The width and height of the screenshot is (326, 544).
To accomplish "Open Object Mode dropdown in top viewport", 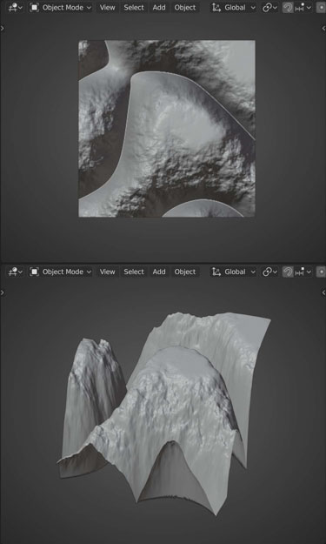I will pyautogui.click(x=60, y=7).
